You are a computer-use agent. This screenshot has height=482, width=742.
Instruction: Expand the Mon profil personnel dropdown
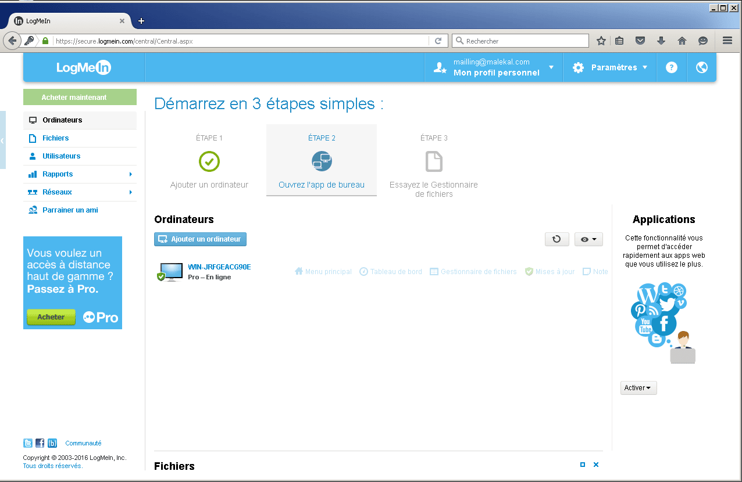pos(551,67)
